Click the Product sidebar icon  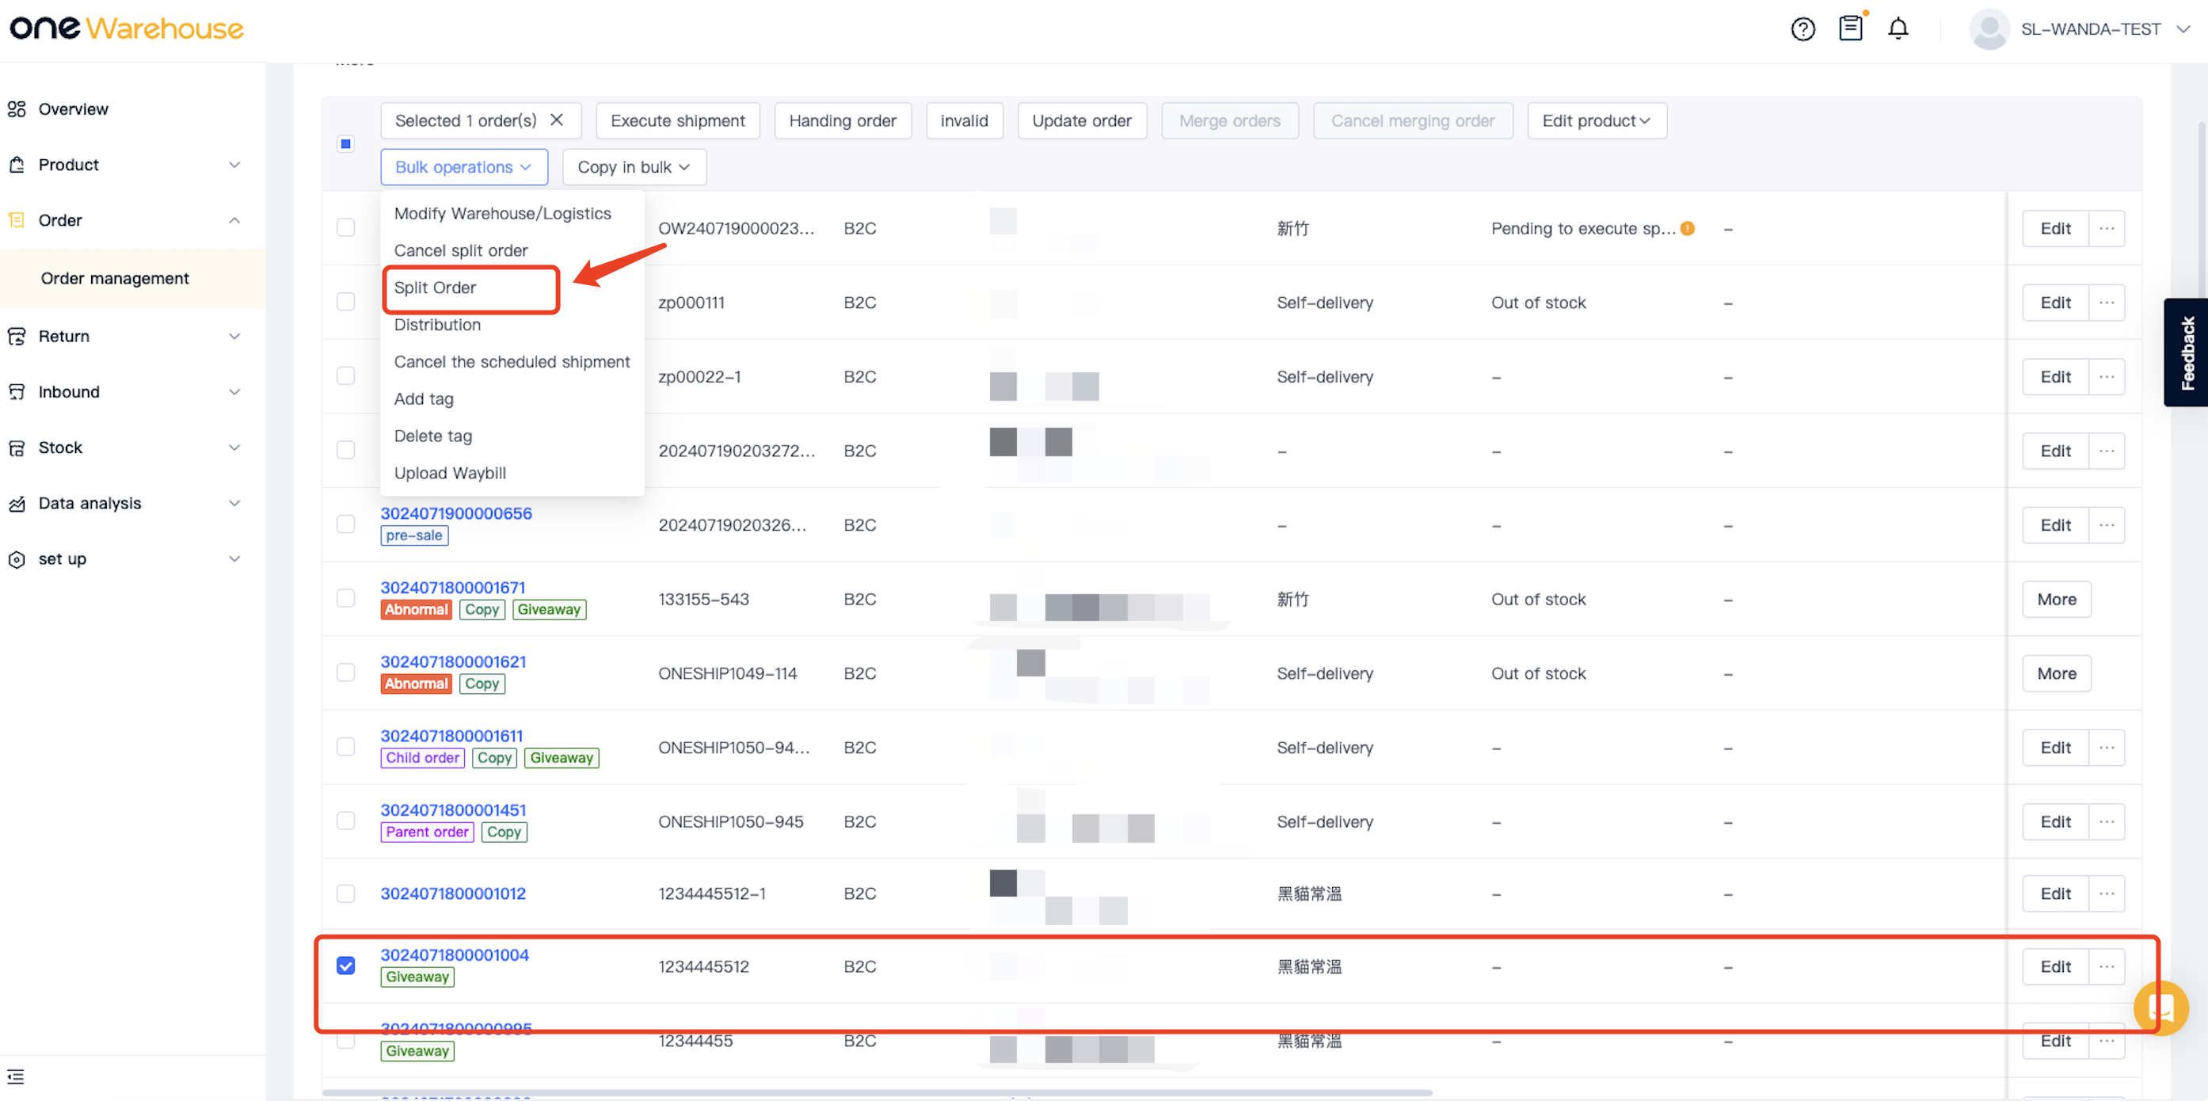point(17,165)
